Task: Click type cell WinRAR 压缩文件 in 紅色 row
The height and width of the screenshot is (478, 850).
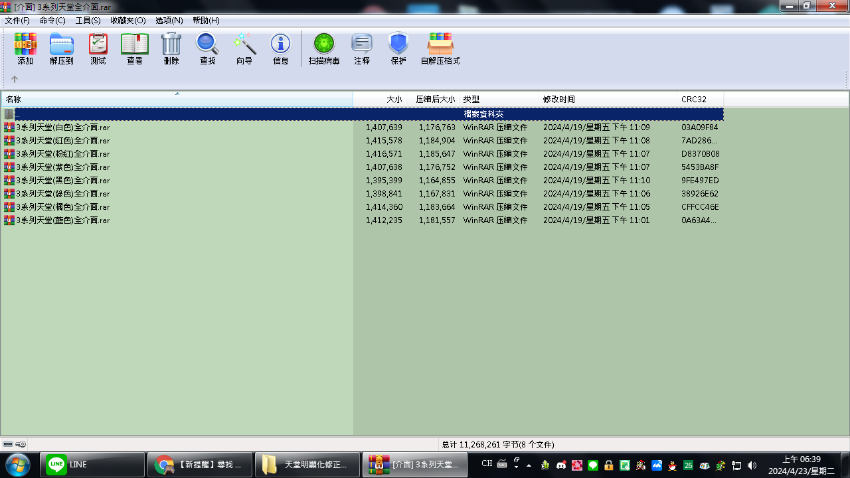Action: pos(495,141)
